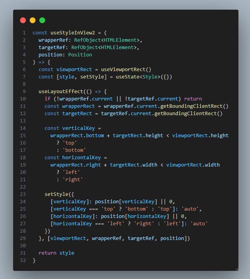The height and width of the screenshot is (279, 250).
Task: Click the 'left' string on line 20
Action: pyautogui.click(x=71, y=172)
